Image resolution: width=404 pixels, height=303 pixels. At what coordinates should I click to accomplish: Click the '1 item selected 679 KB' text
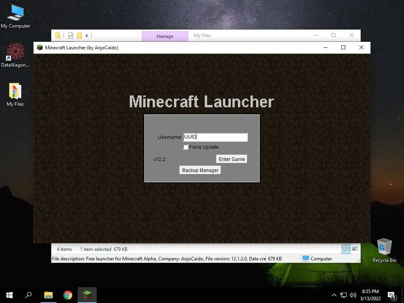(104, 249)
